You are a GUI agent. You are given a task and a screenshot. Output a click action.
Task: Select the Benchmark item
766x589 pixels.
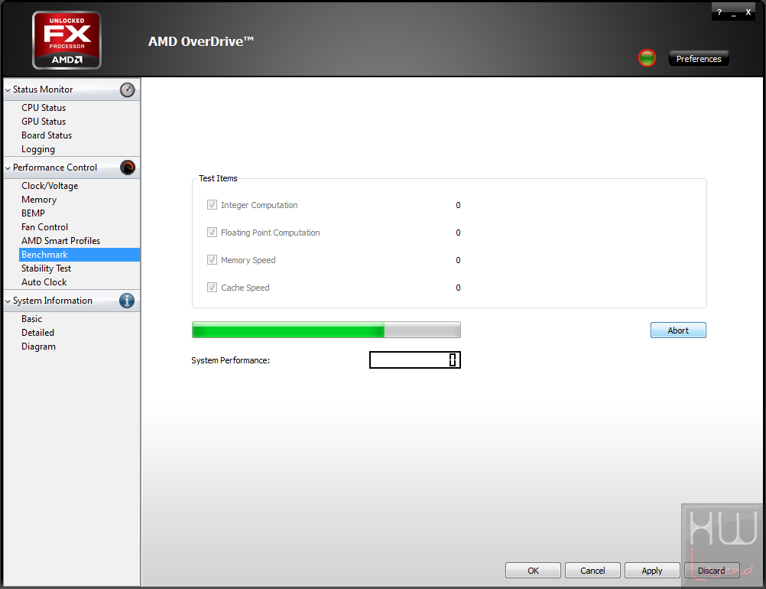point(80,255)
